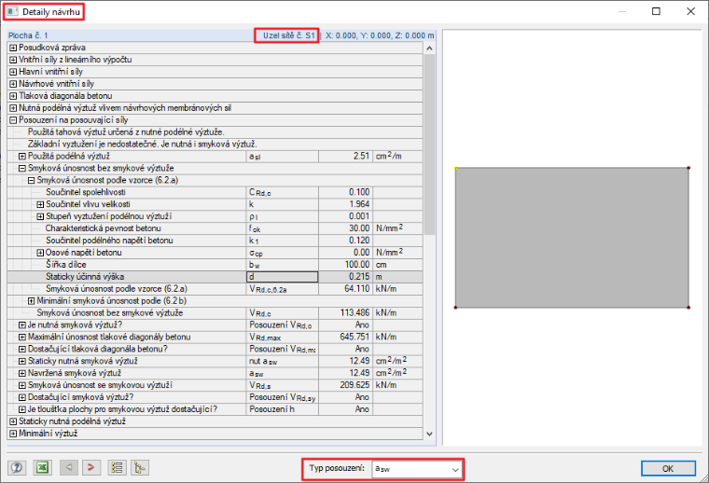Image resolution: width=709 pixels, height=483 pixels.
Task: Open the Typ posouzení dropdown
Action: [417, 469]
